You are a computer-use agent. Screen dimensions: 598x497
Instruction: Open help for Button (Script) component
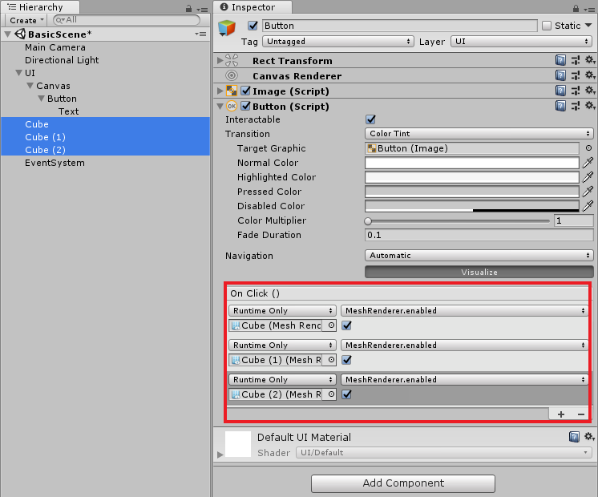[x=560, y=106]
